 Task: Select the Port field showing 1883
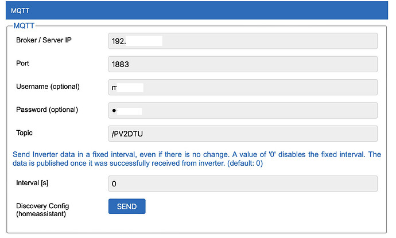(243, 64)
